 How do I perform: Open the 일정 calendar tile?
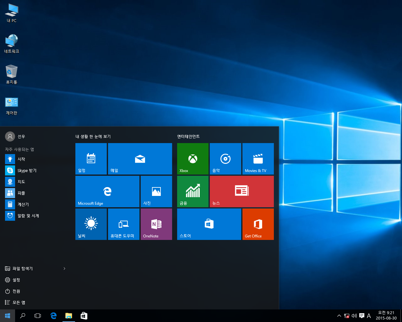pyautogui.click(x=91, y=159)
